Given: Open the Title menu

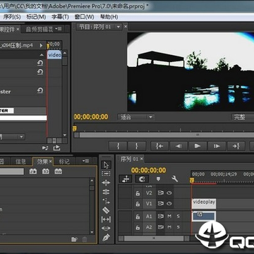Looking at the screenshot, I should [x=60, y=17].
